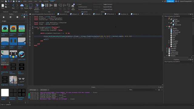Open Toolbox Creations lightbulb icon
194x109 pixels.
24,17
